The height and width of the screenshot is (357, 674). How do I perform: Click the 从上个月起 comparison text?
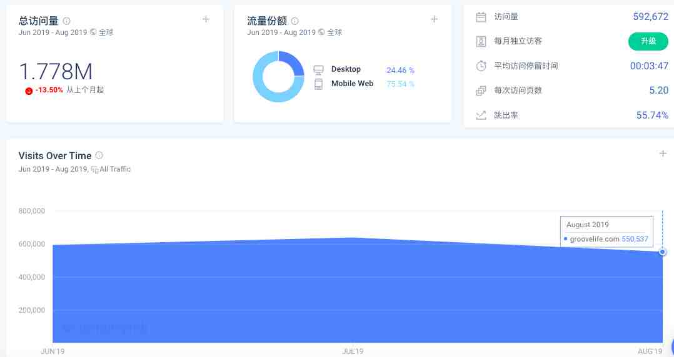pyautogui.click(x=85, y=90)
